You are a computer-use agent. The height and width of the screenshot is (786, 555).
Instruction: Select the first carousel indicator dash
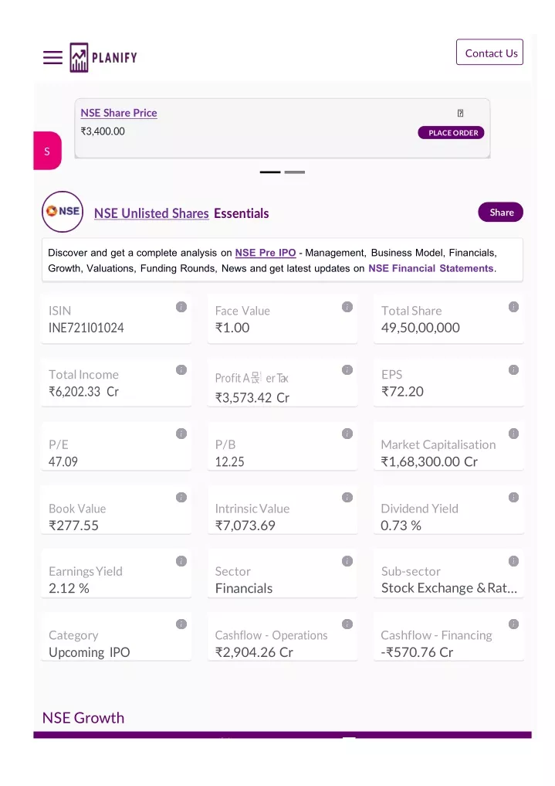270,172
